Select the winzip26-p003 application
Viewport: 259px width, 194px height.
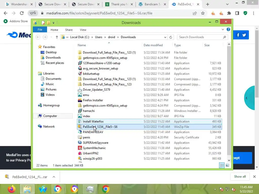pos(149,159)
